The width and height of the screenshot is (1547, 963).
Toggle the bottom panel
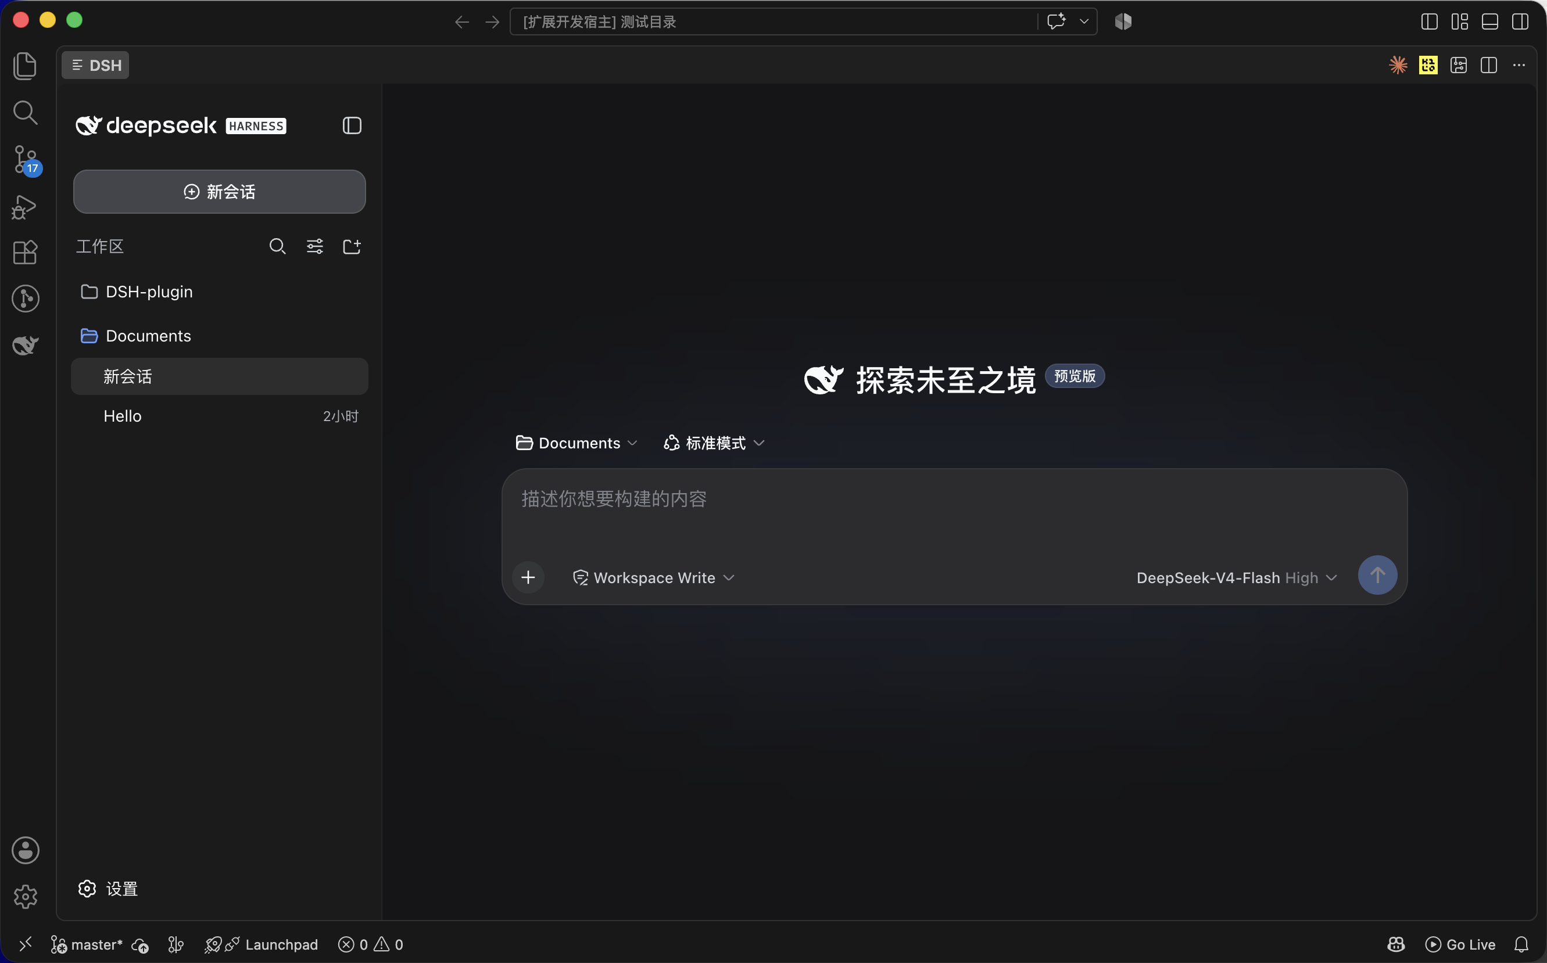(1489, 21)
